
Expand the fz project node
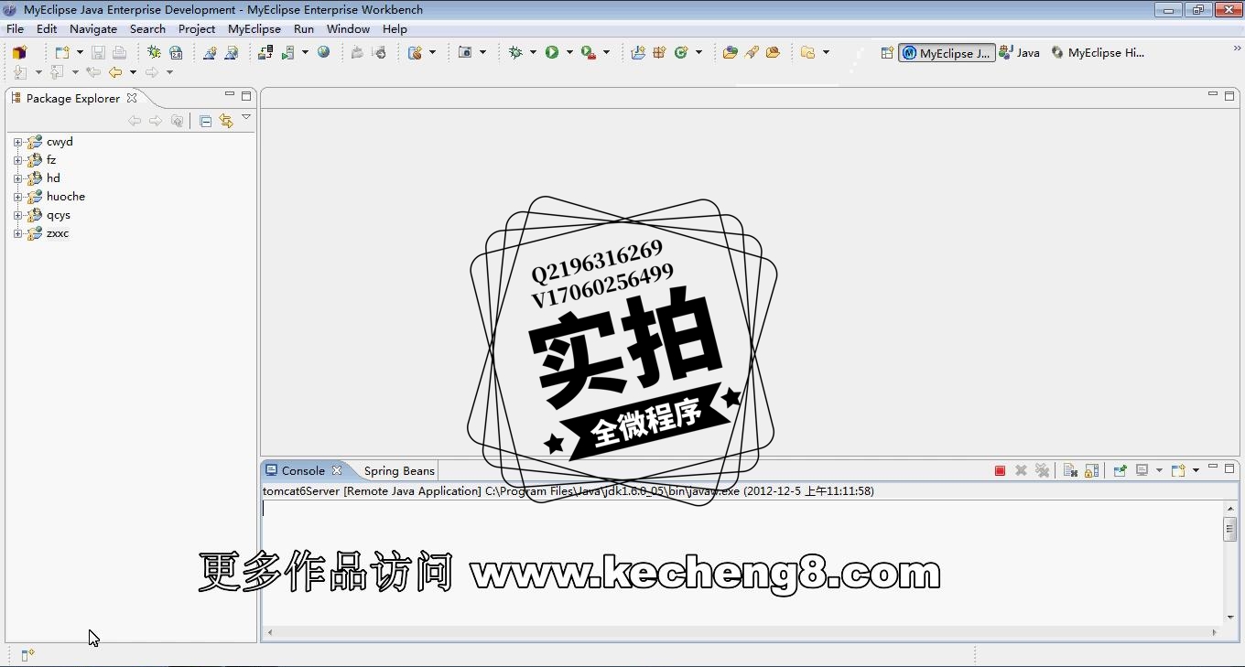point(17,160)
